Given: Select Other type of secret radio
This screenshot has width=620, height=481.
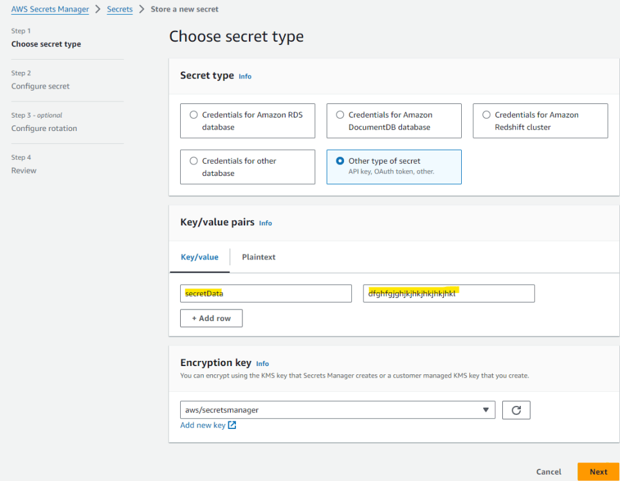Looking at the screenshot, I should click(x=340, y=161).
